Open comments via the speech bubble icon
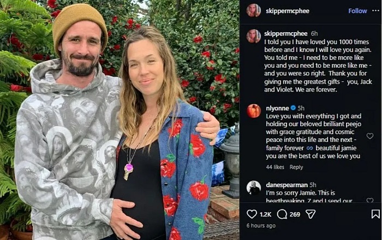Image resolution: width=382 pixels, height=240 pixels. point(282,214)
